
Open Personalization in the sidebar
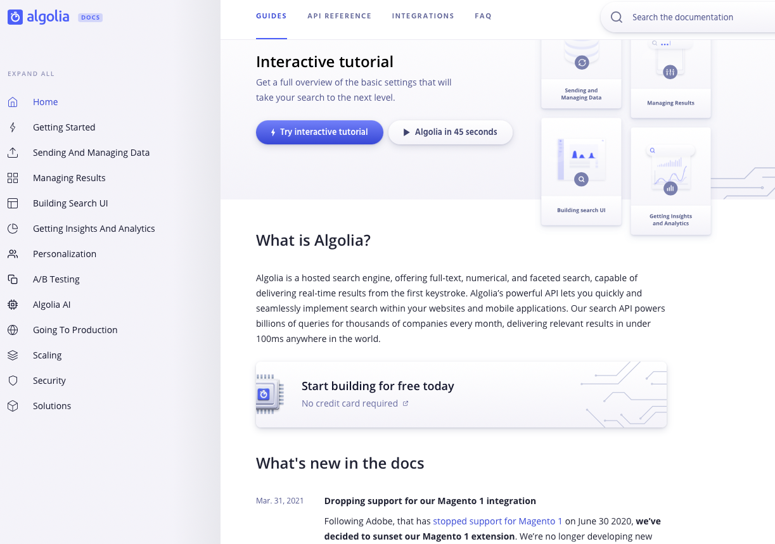pyautogui.click(x=65, y=254)
